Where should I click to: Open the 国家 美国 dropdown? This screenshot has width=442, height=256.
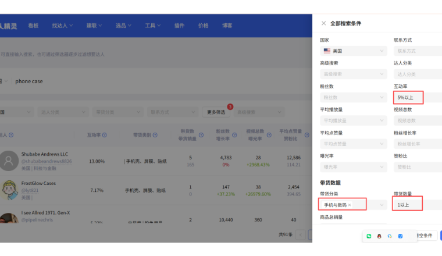click(x=354, y=51)
